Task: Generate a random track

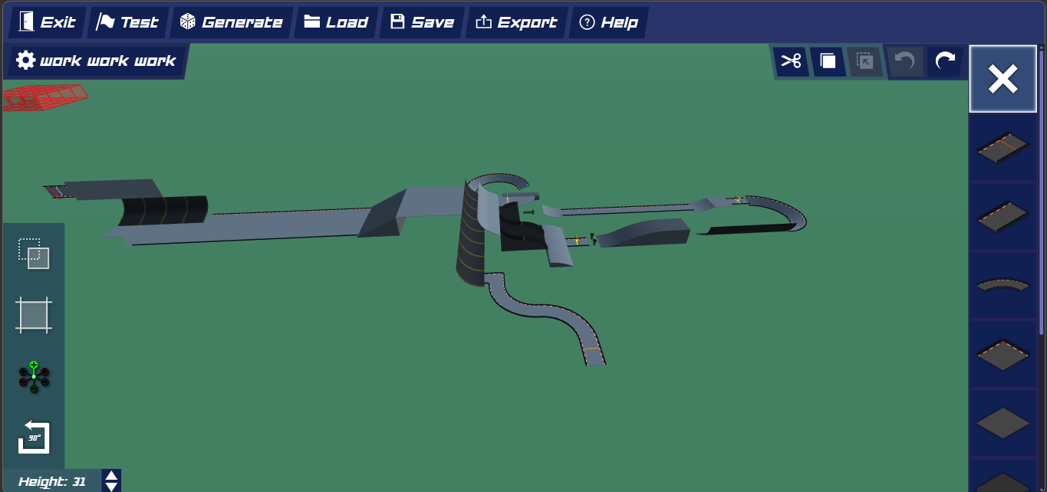Action: point(231,22)
